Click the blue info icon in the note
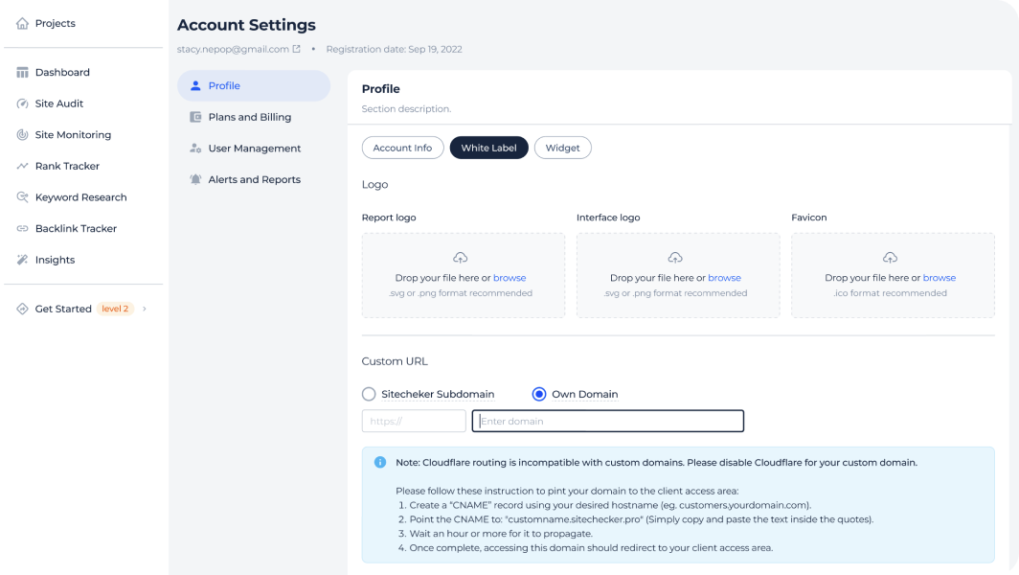This screenshot has width=1019, height=575. (x=380, y=463)
